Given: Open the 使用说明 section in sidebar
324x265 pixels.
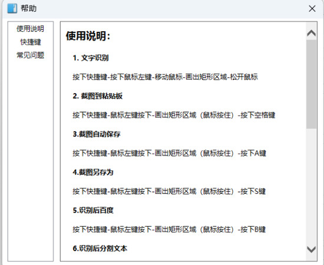Looking at the screenshot, I should (x=31, y=29).
